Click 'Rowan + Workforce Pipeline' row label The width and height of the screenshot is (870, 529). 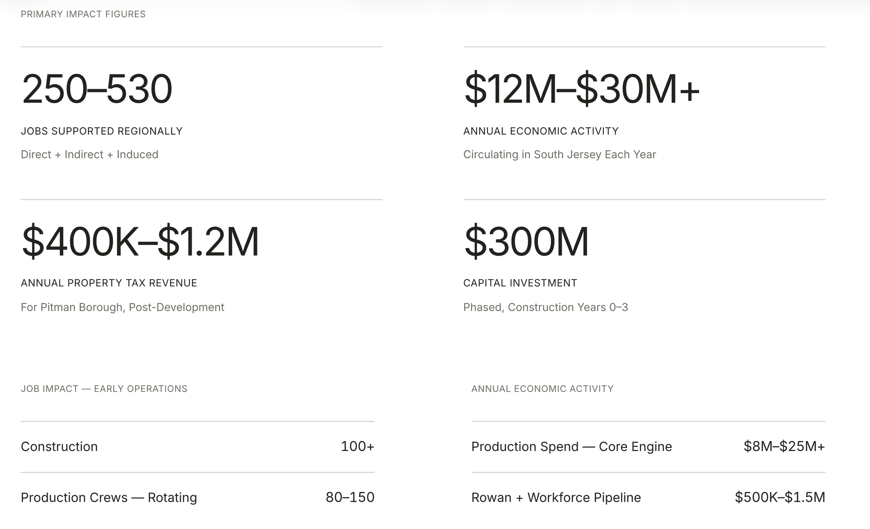pos(556,497)
